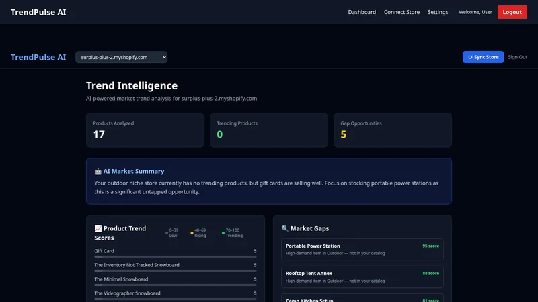The width and height of the screenshot is (538, 302).
Task: Click the '88 score' label
Action: click(430, 273)
